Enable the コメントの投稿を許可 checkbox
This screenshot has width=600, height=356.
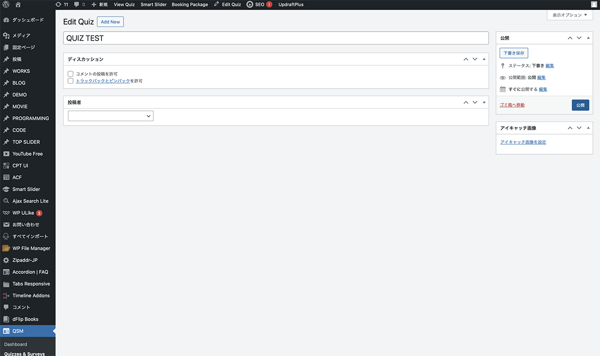point(70,74)
